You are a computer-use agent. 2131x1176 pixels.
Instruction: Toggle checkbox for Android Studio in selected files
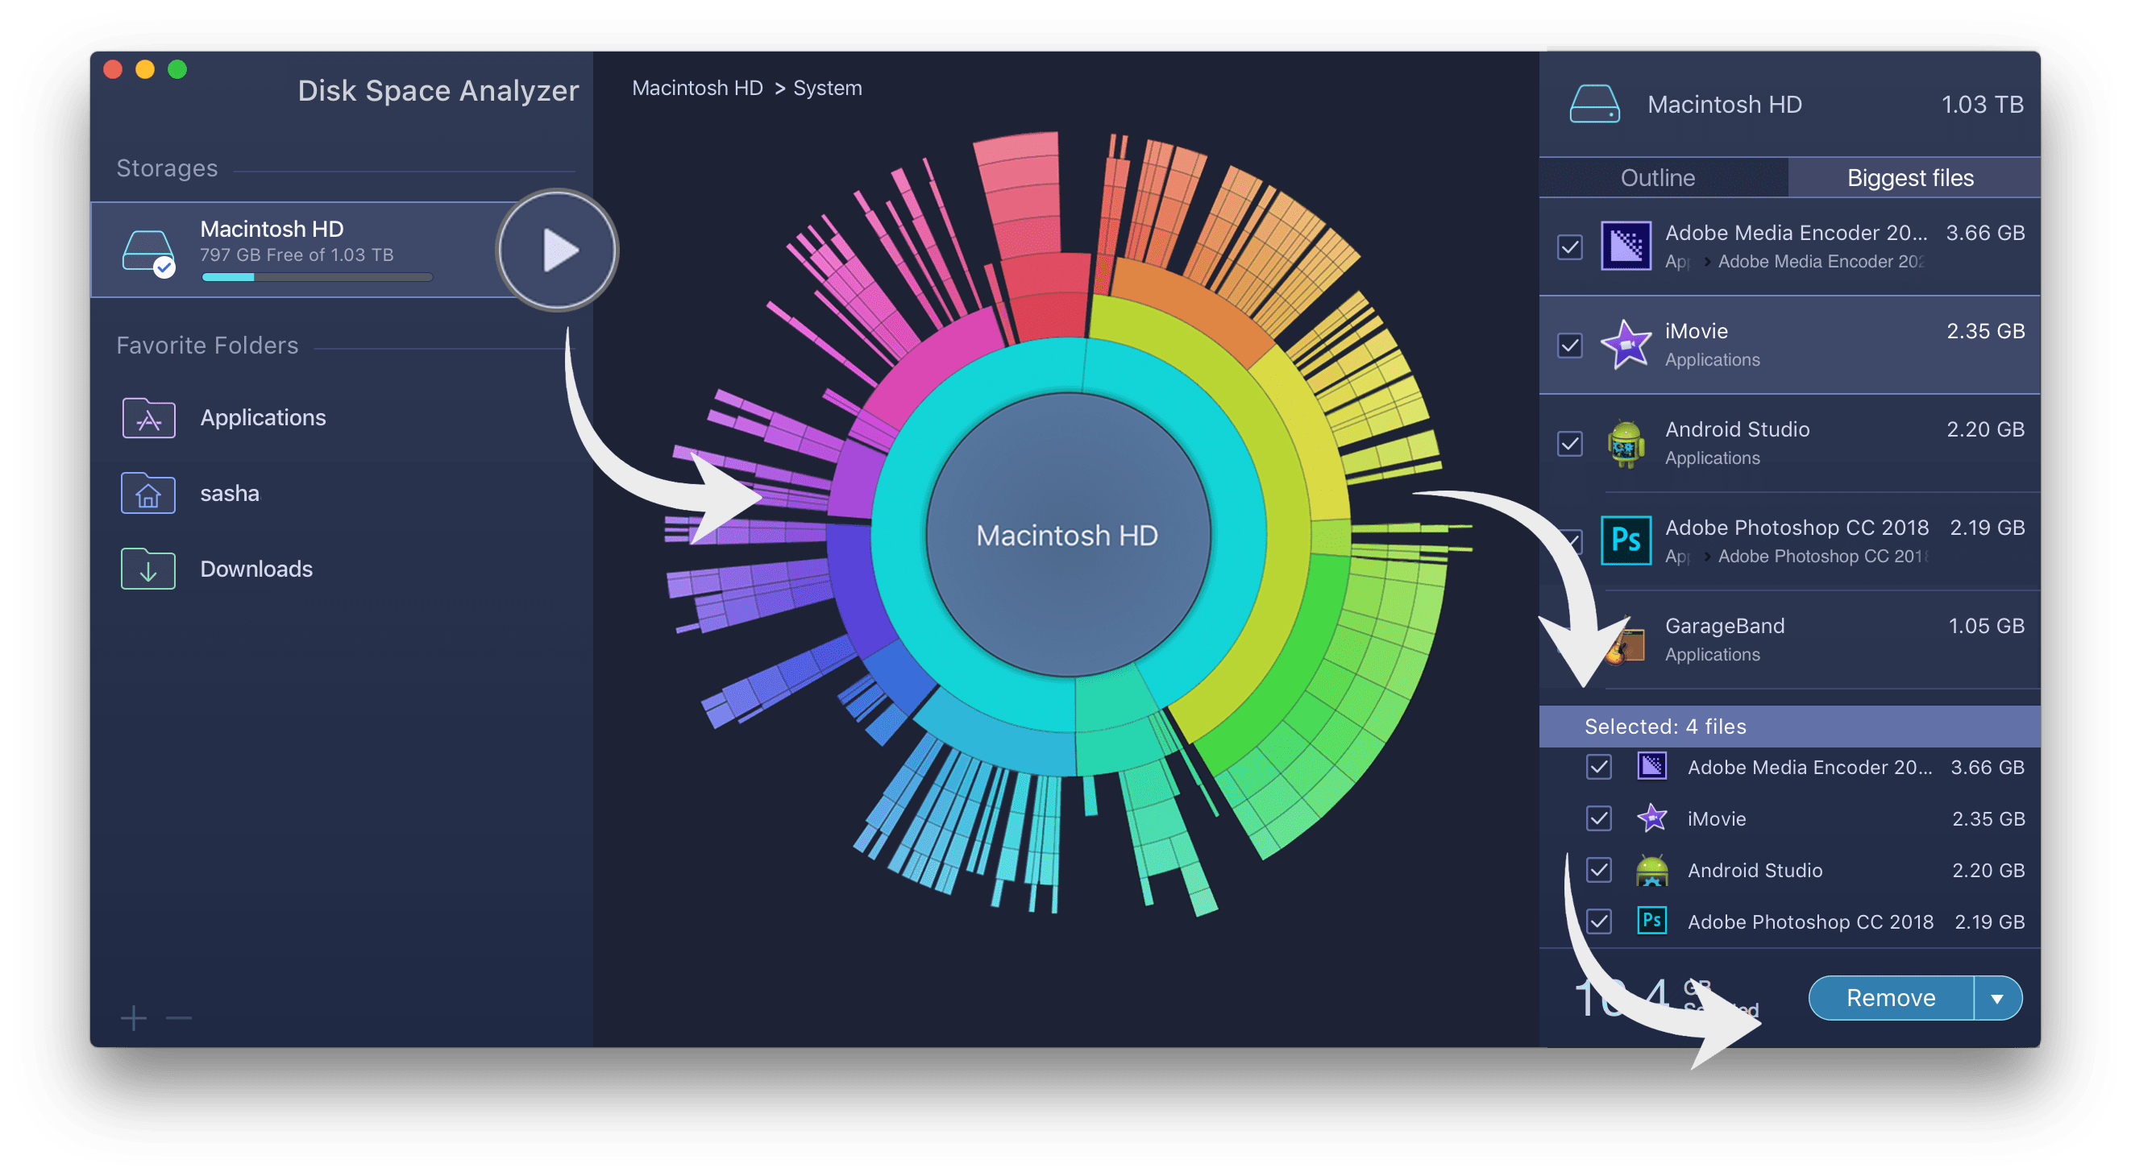1595,871
